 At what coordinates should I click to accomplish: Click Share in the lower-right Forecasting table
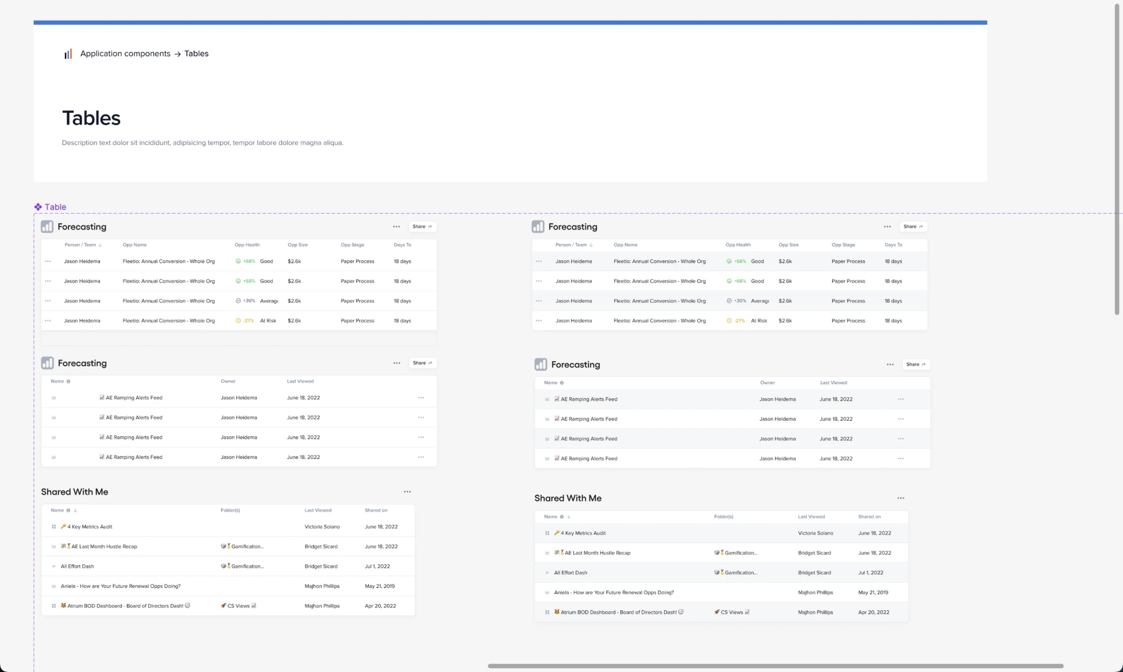(916, 365)
